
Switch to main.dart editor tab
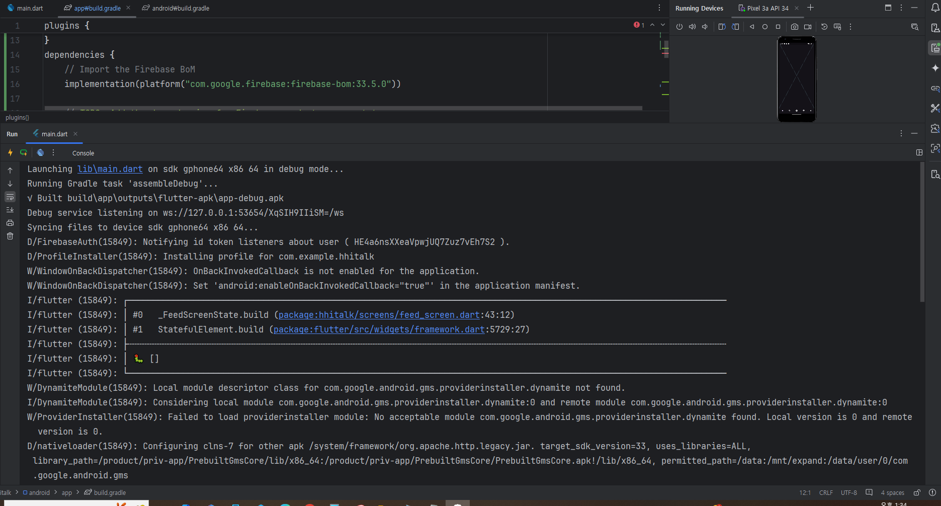point(25,8)
